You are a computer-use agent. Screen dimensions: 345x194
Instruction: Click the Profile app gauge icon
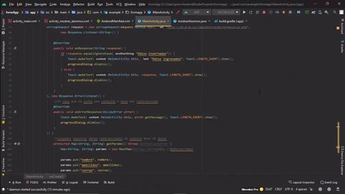coord(277,12)
